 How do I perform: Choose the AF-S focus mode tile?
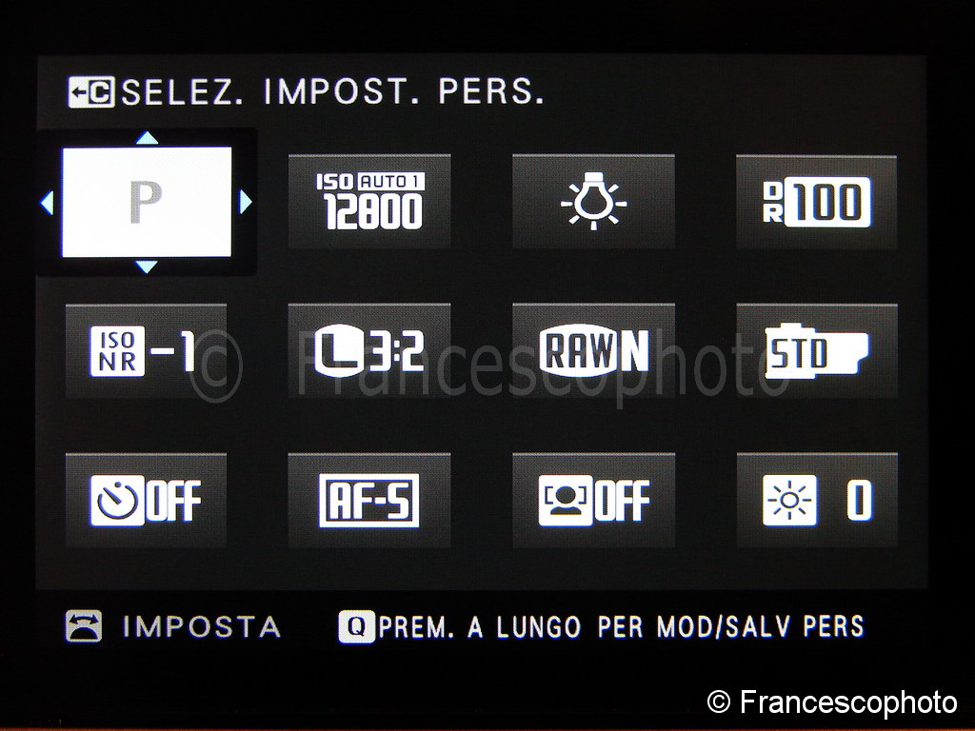point(369,501)
